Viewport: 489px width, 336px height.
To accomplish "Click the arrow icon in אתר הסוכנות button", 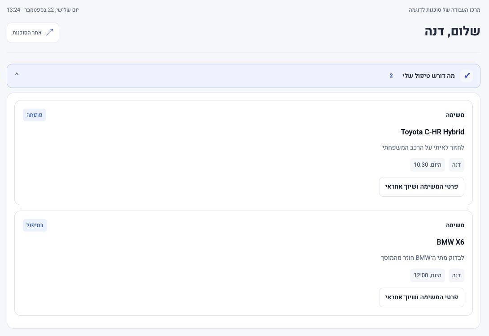I will point(49,32).
